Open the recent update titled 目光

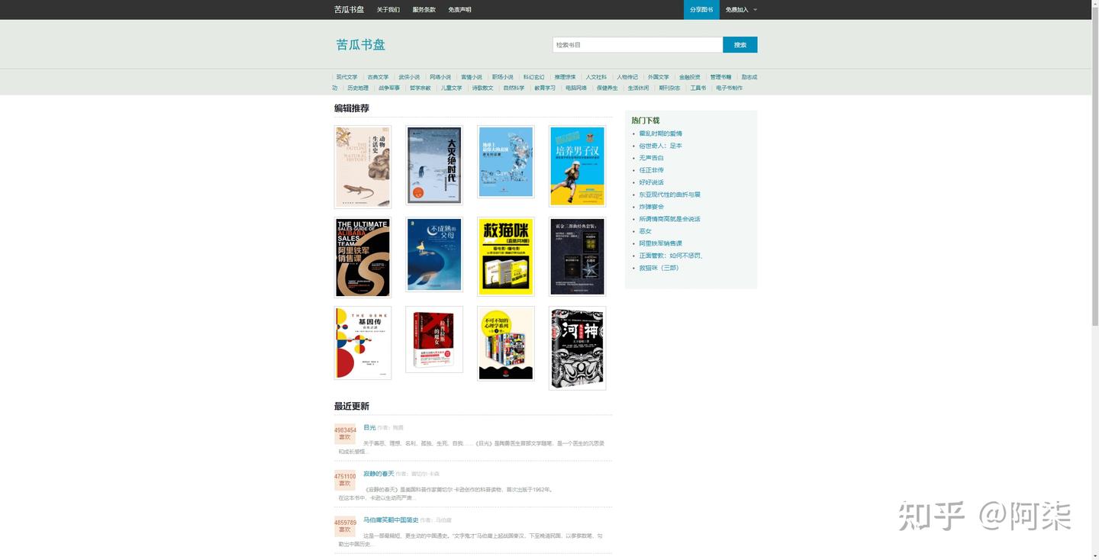(369, 427)
